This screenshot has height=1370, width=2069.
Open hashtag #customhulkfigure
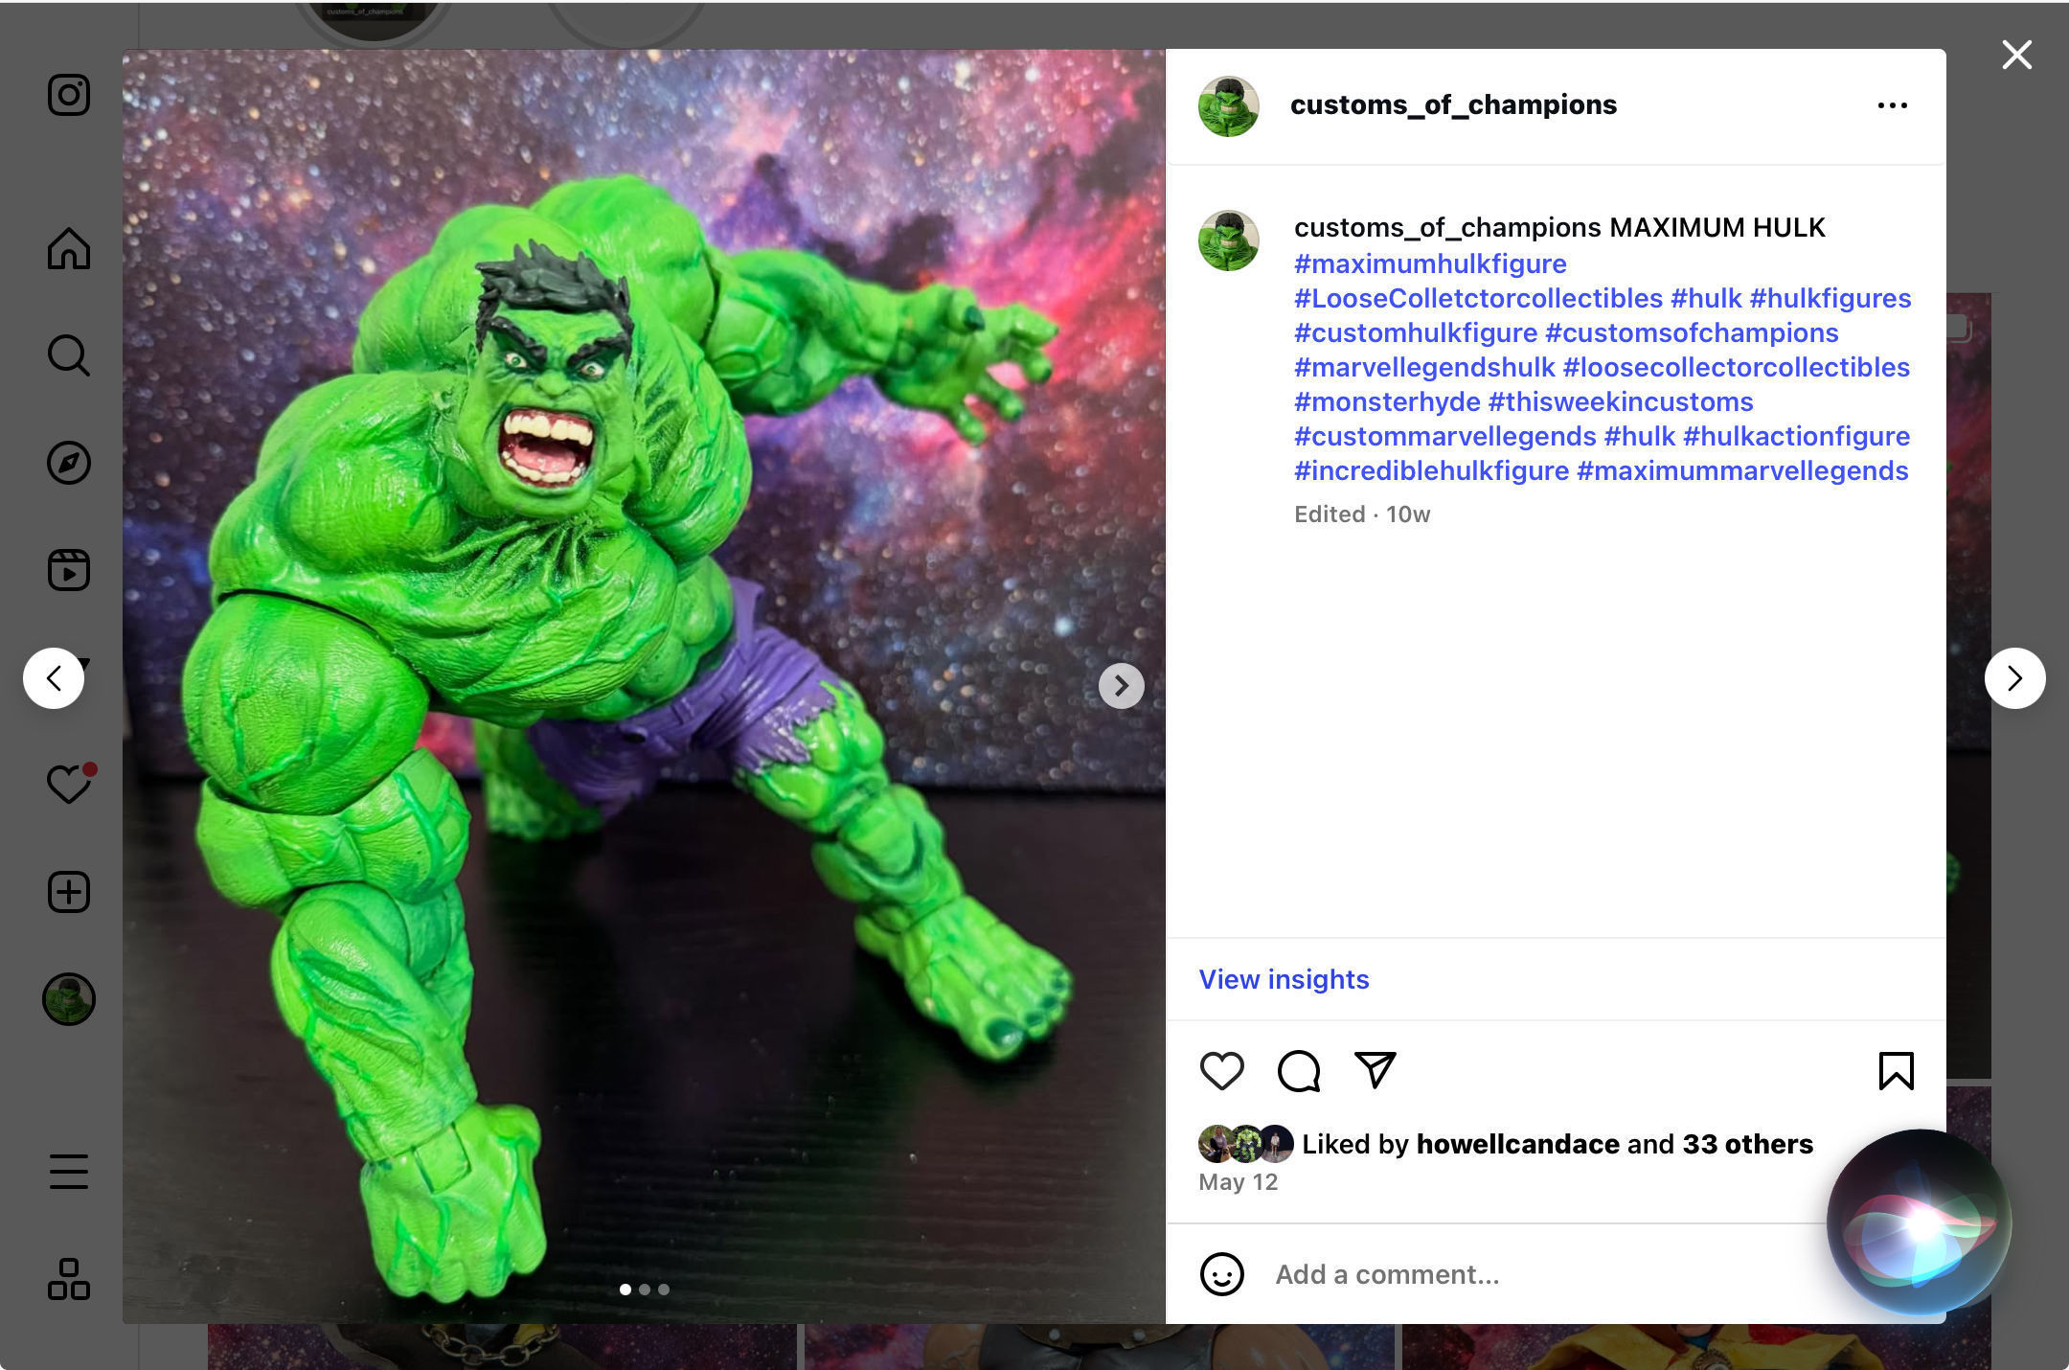point(1416,332)
